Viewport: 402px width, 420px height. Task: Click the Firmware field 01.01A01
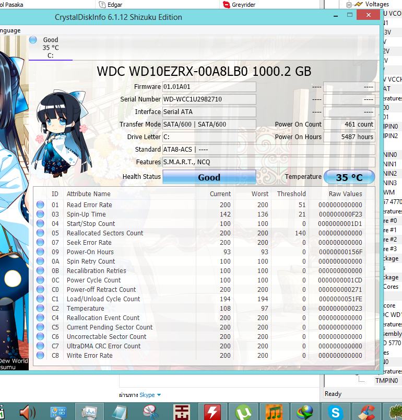(x=209, y=87)
